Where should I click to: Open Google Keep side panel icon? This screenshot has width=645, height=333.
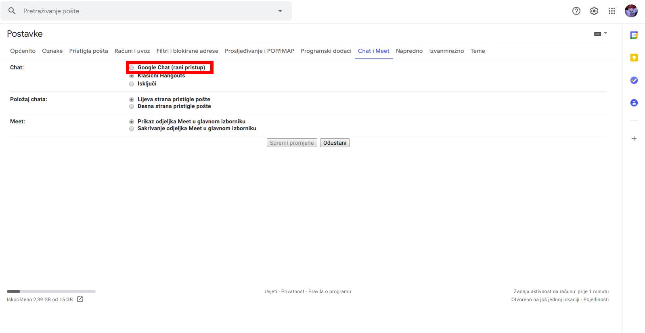[634, 58]
